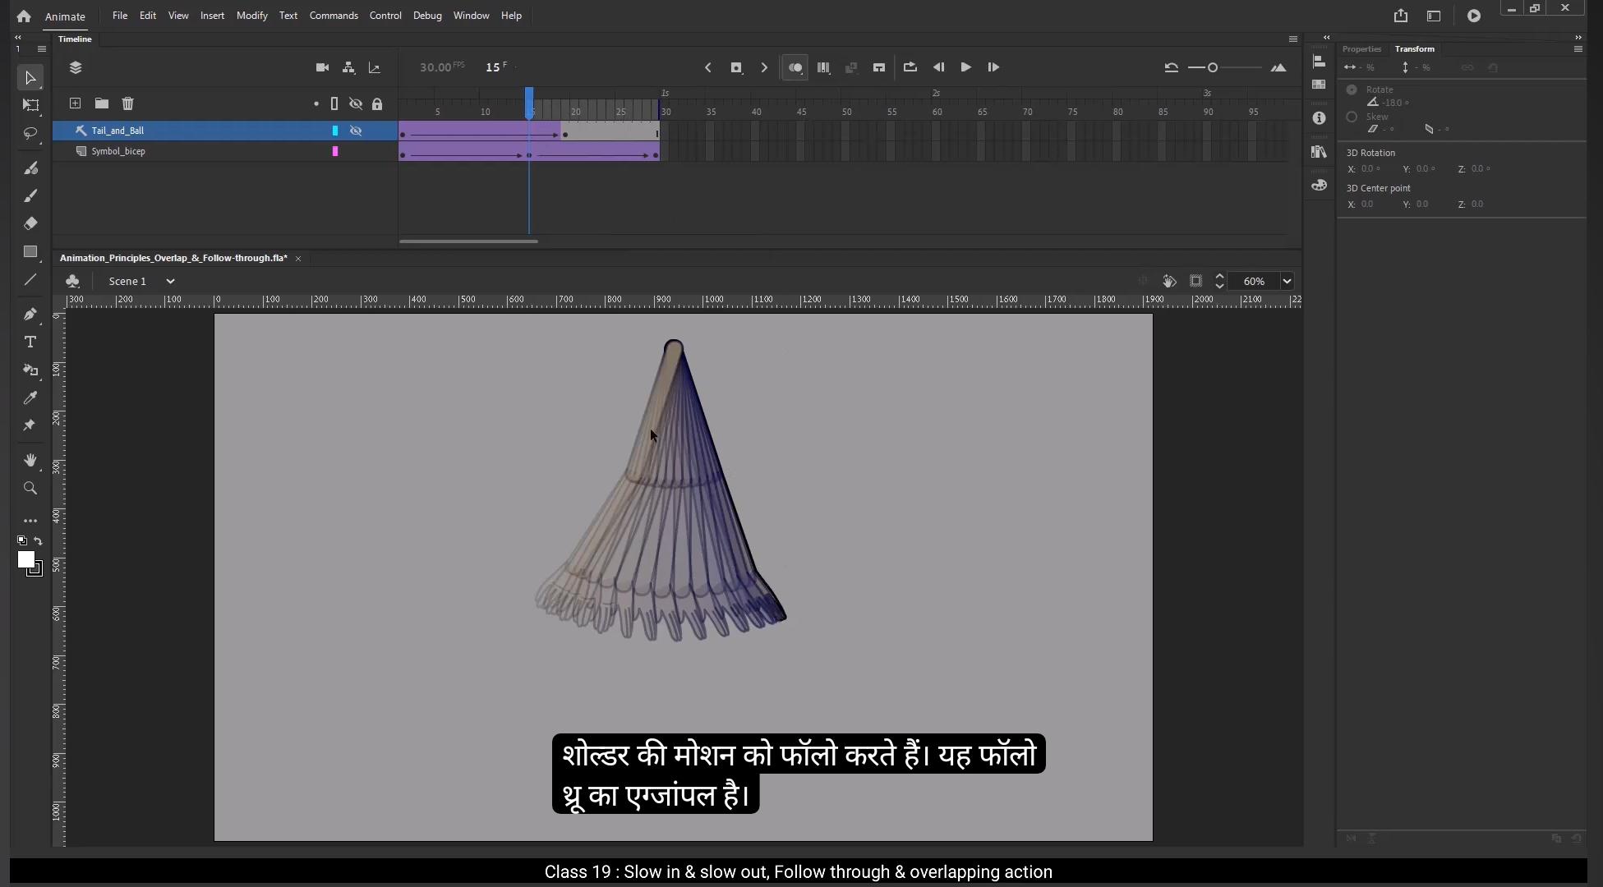Add a camera layer
This screenshot has height=887, width=1603.
tap(322, 67)
